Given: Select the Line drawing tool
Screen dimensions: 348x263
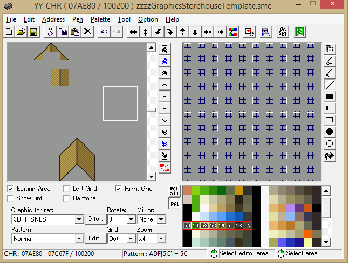Looking at the screenshot, I should 329,85.
